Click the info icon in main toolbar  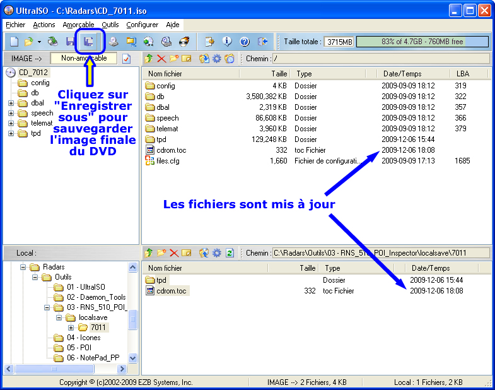click(228, 42)
